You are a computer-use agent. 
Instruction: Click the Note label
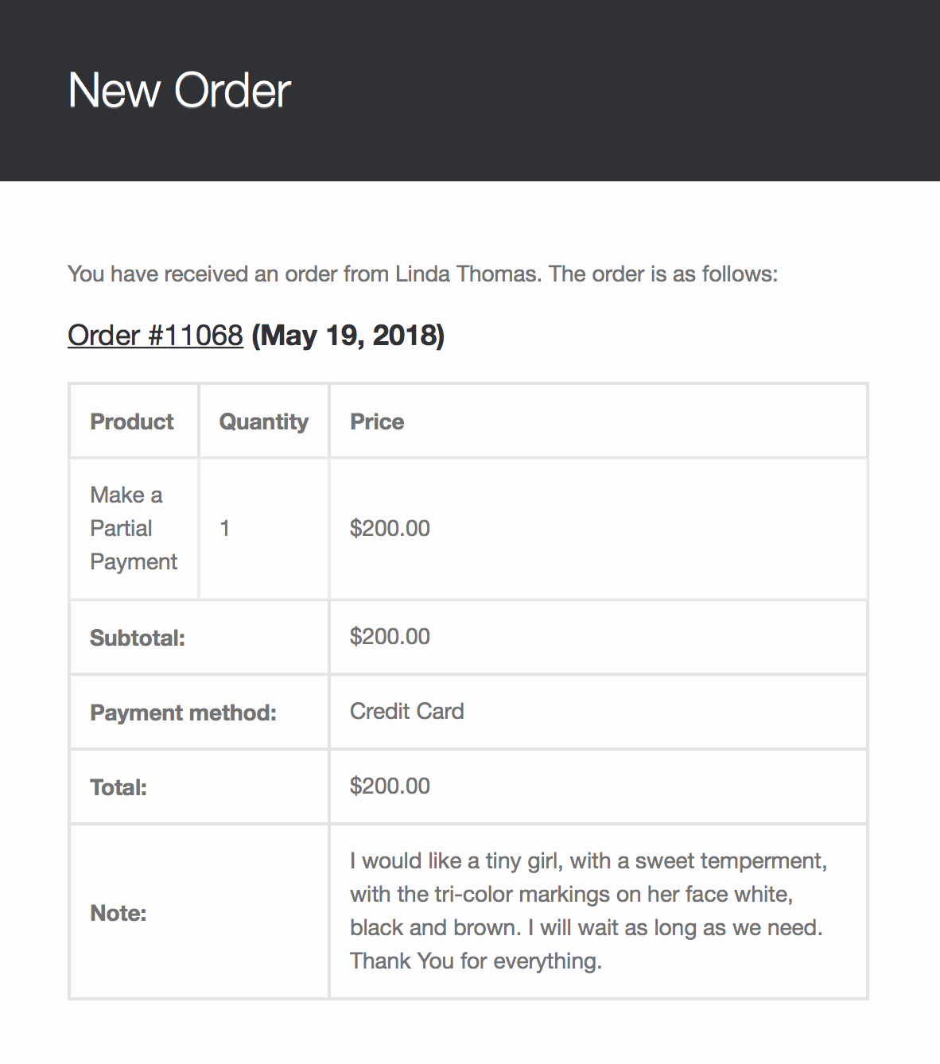118,913
